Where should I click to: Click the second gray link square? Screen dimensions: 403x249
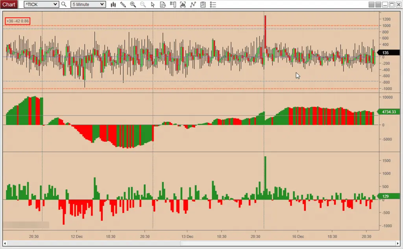(x=378, y=5)
